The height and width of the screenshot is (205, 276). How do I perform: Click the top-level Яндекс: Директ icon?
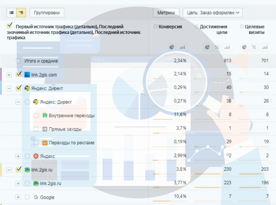pos(27,88)
